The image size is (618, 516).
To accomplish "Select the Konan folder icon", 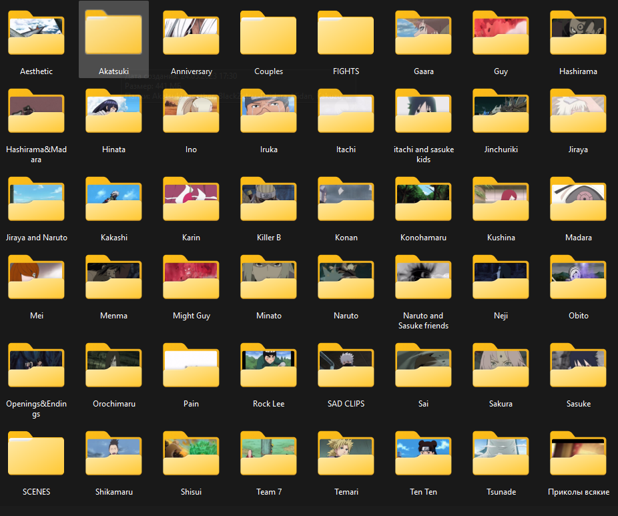I will [x=346, y=199].
